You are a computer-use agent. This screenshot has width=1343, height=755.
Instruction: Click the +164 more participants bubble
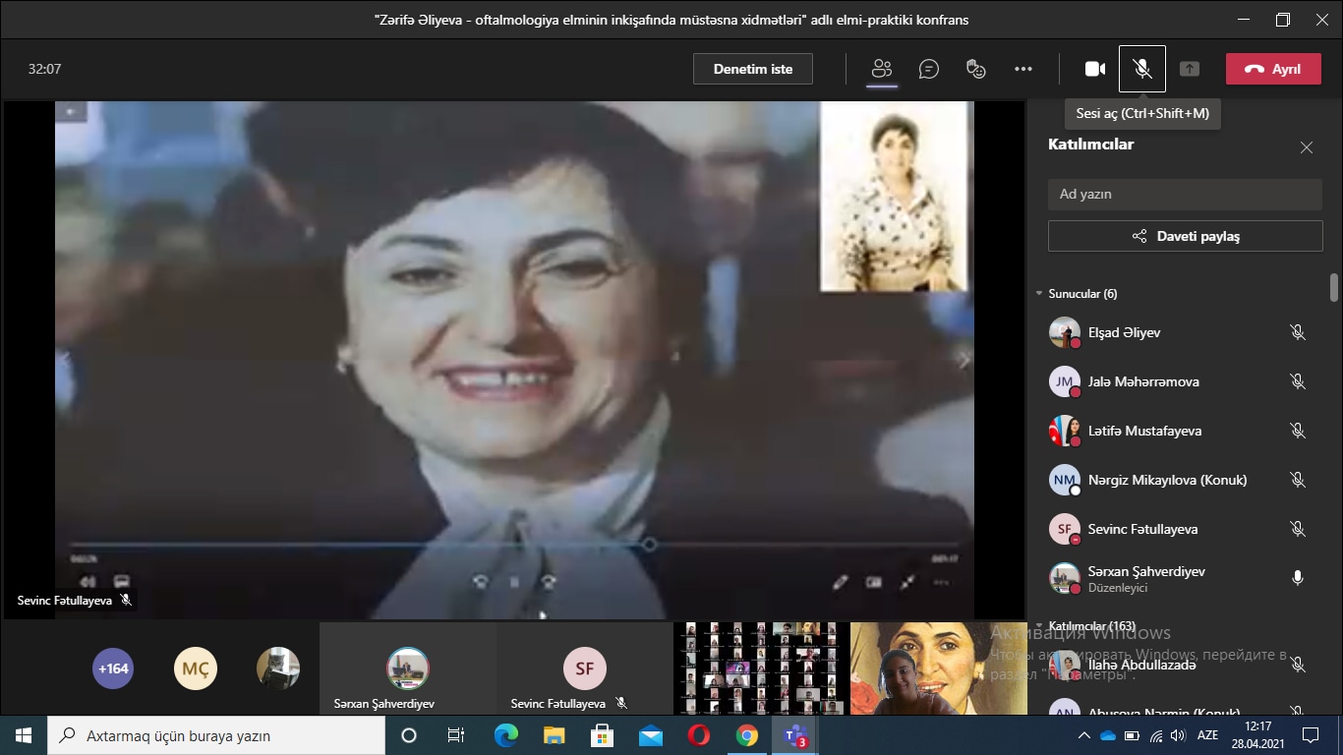coord(113,668)
